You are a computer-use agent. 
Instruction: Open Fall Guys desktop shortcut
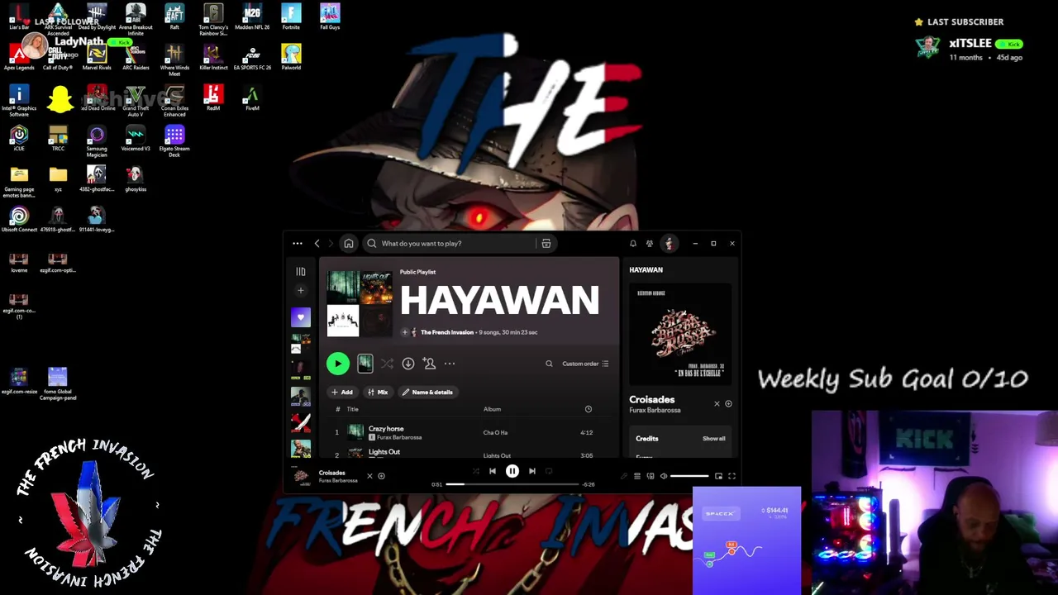point(330,17)
